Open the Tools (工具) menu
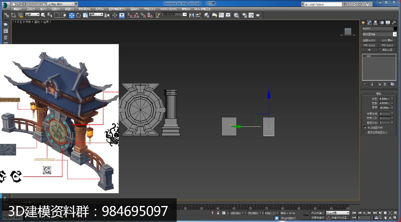Image resolution: width=401 pixels, height=222 pixels. click(31, 9)
